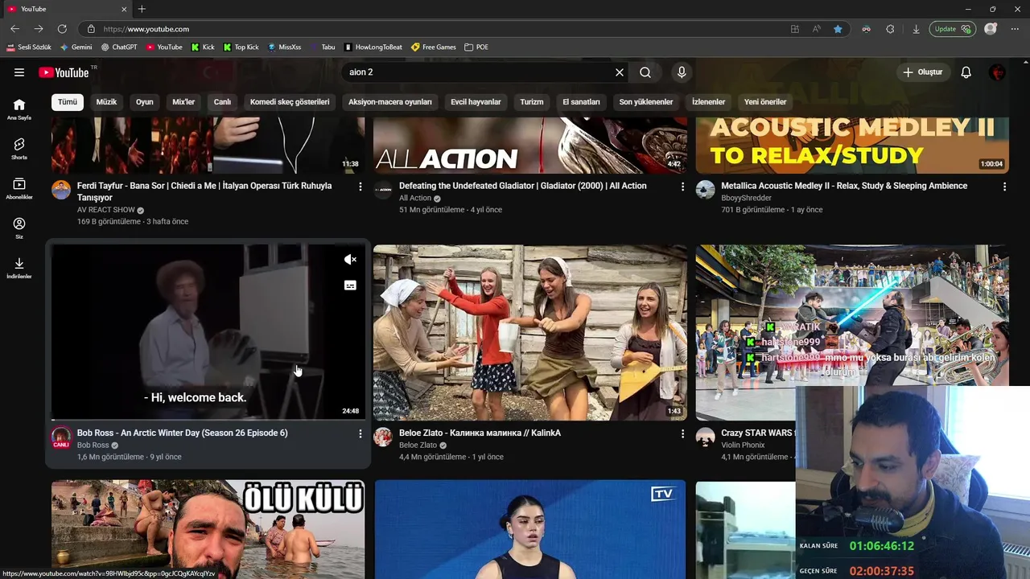Open the POE bookmarks folder
The image size is (1030, 579).
(x=476, y=47)
